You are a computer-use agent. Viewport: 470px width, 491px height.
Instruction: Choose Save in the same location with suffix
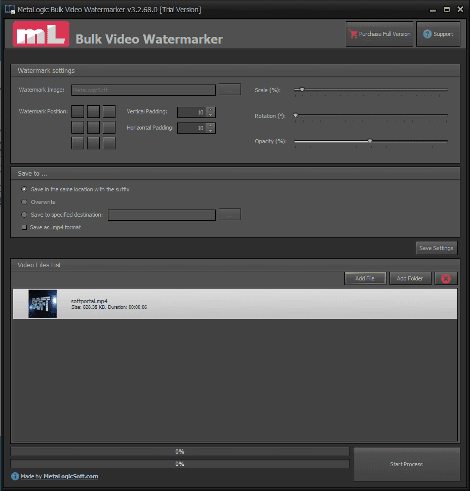24,189
